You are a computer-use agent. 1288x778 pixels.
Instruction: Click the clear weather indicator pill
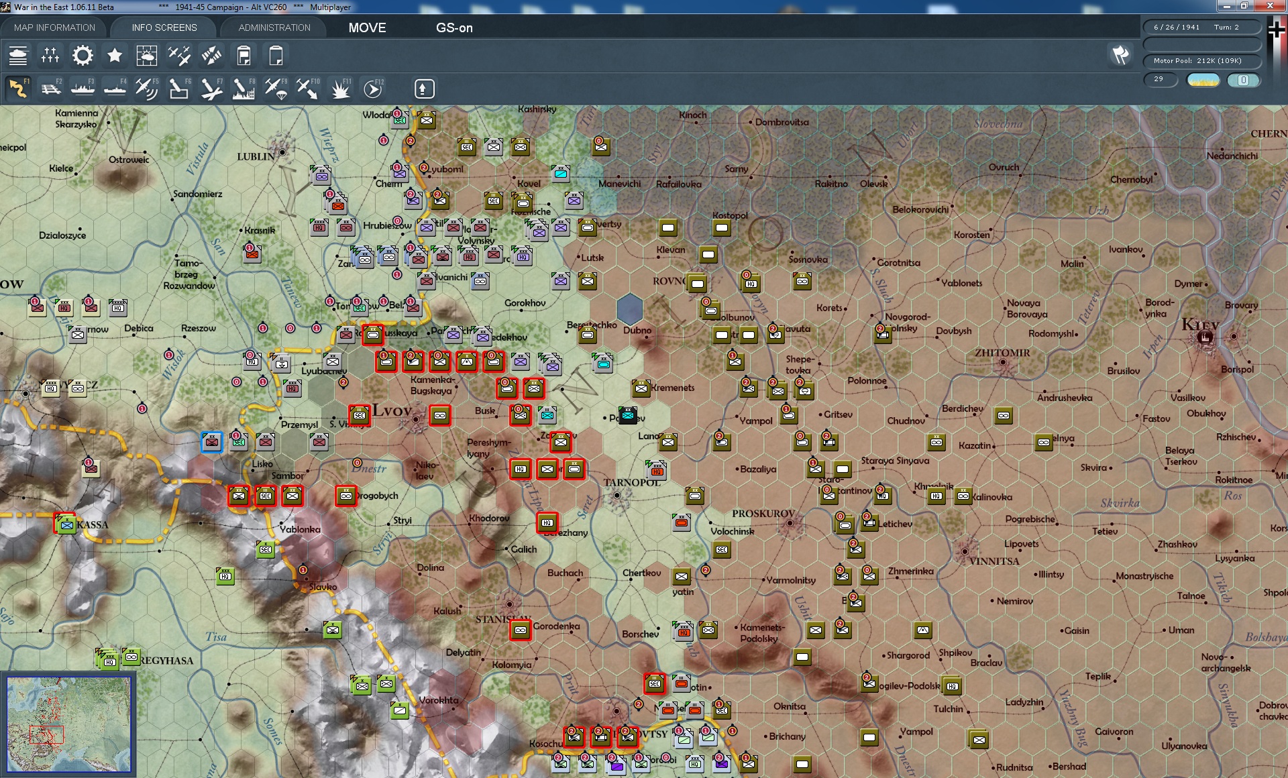pos(1203,80)
